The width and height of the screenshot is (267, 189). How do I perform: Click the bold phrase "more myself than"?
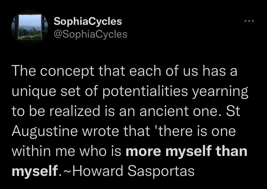click(x=186, y=151)
